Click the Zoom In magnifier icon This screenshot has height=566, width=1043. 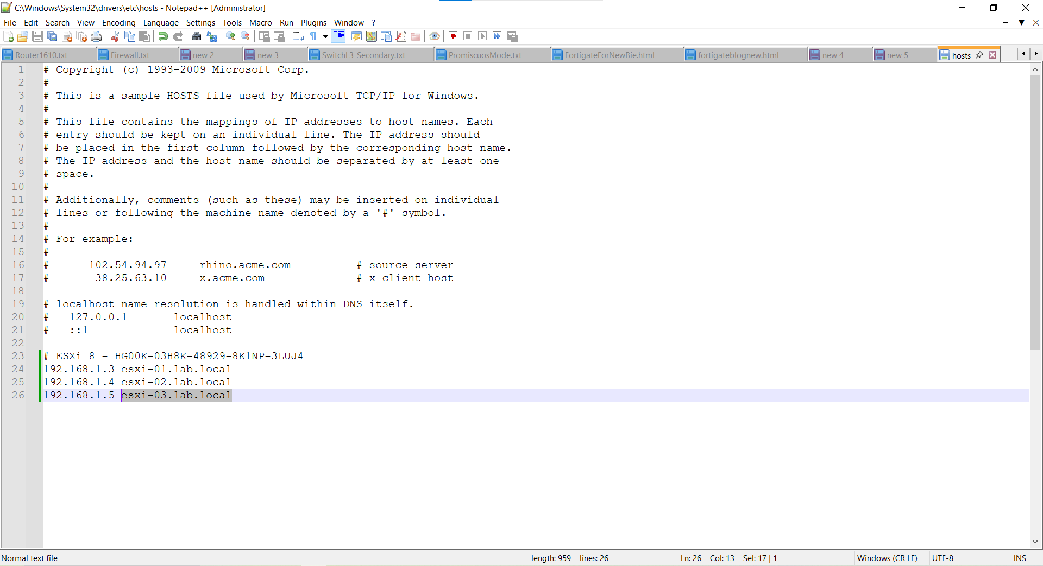click(230, 36)
